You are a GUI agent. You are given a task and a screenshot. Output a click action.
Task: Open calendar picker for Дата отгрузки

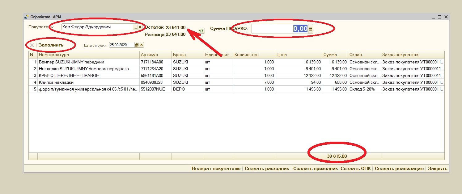point(137,45)
